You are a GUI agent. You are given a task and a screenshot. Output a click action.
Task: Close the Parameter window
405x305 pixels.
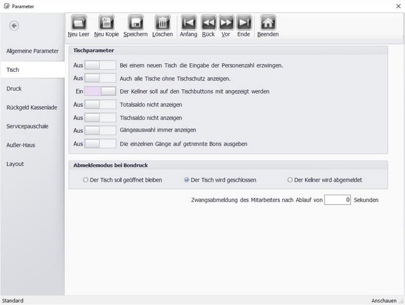click(398, 6)
